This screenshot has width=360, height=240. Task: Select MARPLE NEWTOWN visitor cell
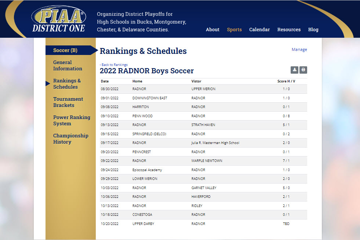pos(207,161)
